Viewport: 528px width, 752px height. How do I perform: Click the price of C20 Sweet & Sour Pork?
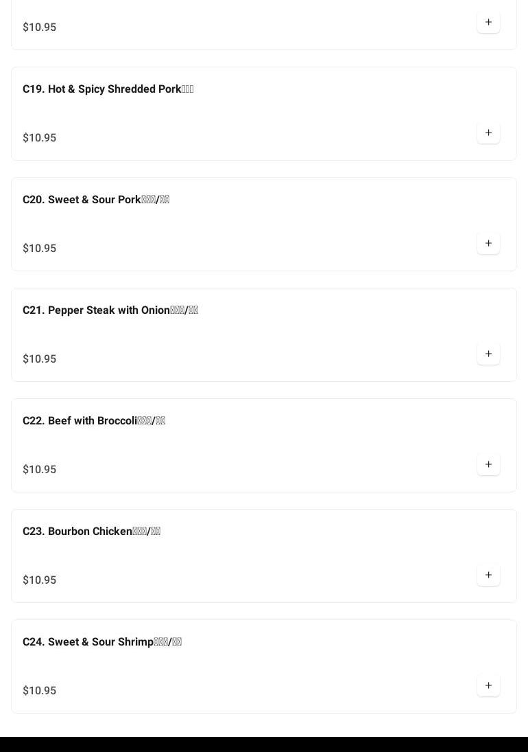pos(40,249)
